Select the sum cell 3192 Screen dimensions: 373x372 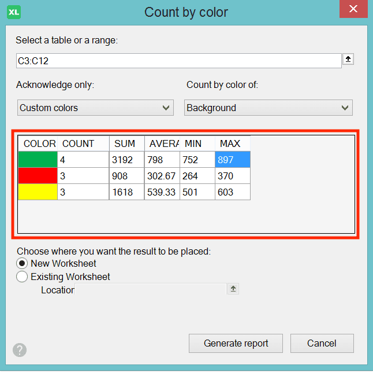pyautogui.click(x=127, y=160)
